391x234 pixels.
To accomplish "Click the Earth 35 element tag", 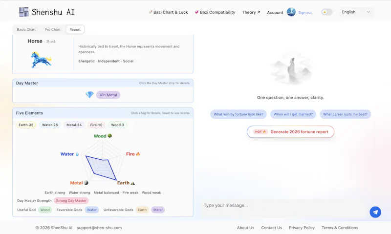I will pos(26,125).
